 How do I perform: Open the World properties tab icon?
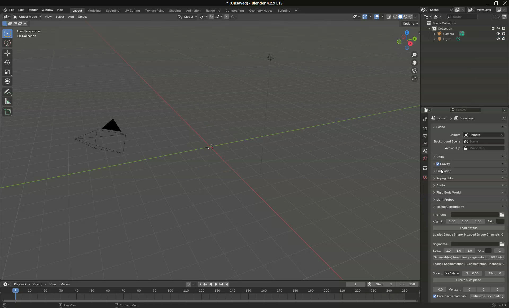coord(425,158)
